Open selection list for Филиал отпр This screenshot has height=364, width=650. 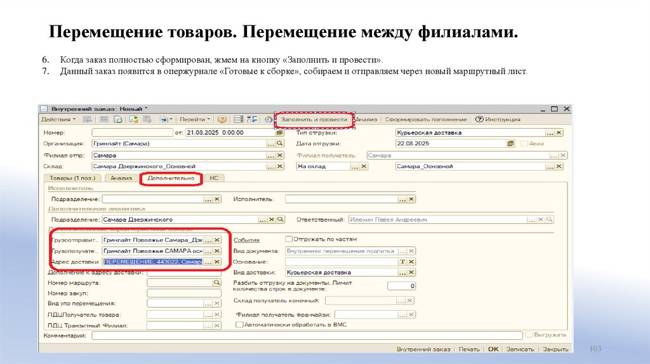tap(270, 155)
